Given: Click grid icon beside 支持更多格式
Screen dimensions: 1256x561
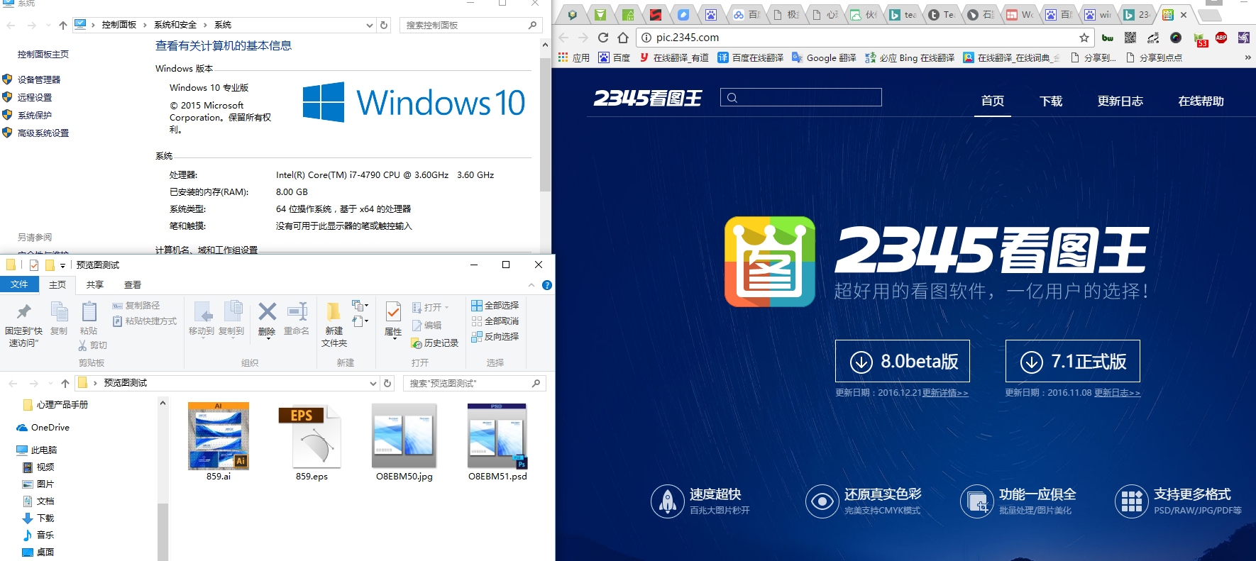Looking at the screenshot, I should coord(1132,501).
